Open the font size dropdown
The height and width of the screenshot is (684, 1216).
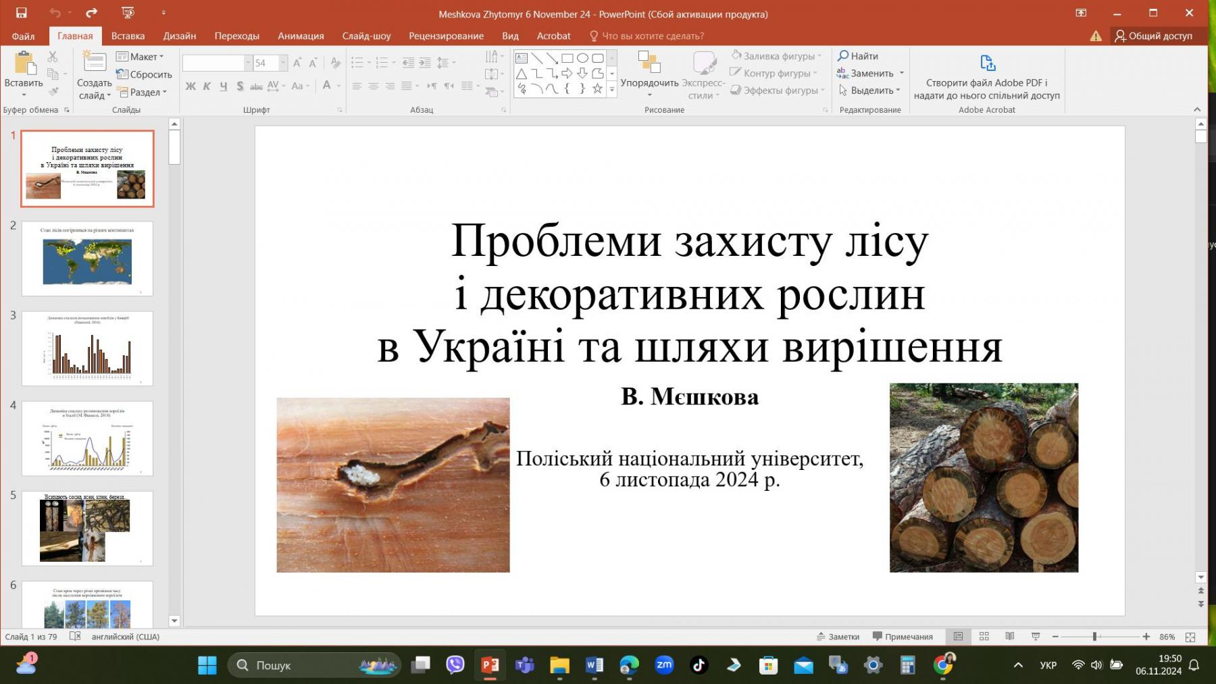tap(283, 63)
